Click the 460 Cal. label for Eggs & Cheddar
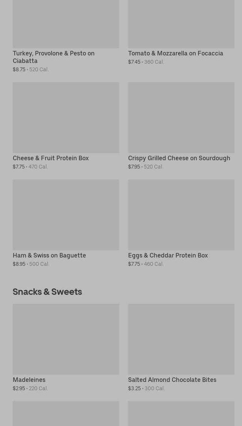The height and width of the screenshot is (426, 242). click(154, 264)
